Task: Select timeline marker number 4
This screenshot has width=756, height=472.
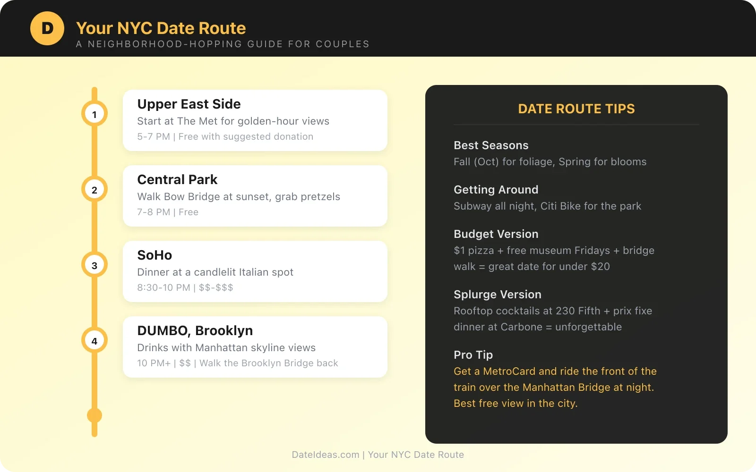Action: (94, 340)
